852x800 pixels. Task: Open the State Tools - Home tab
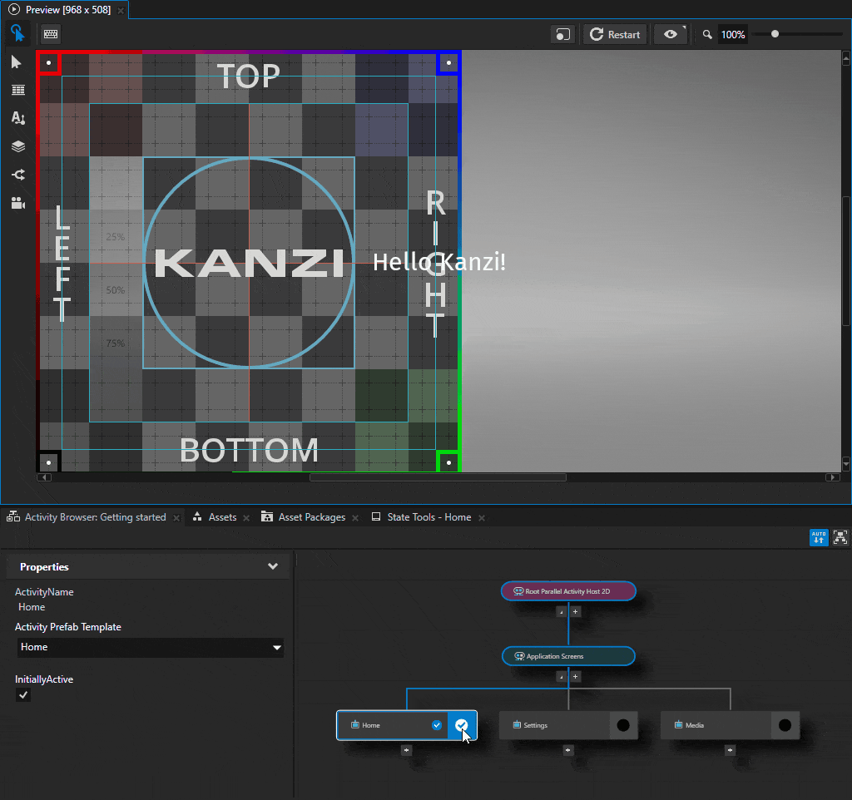click(428, 517)
